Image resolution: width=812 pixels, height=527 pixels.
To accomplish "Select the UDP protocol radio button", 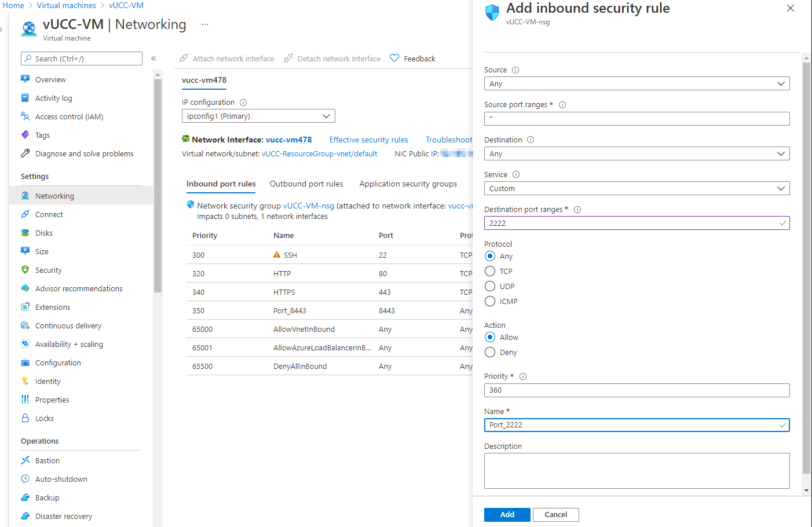I will (x=490, y=286).
